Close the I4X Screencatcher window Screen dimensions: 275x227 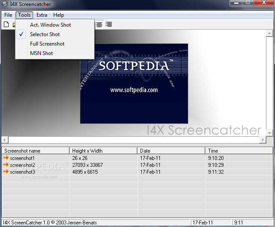pos(264,3)
